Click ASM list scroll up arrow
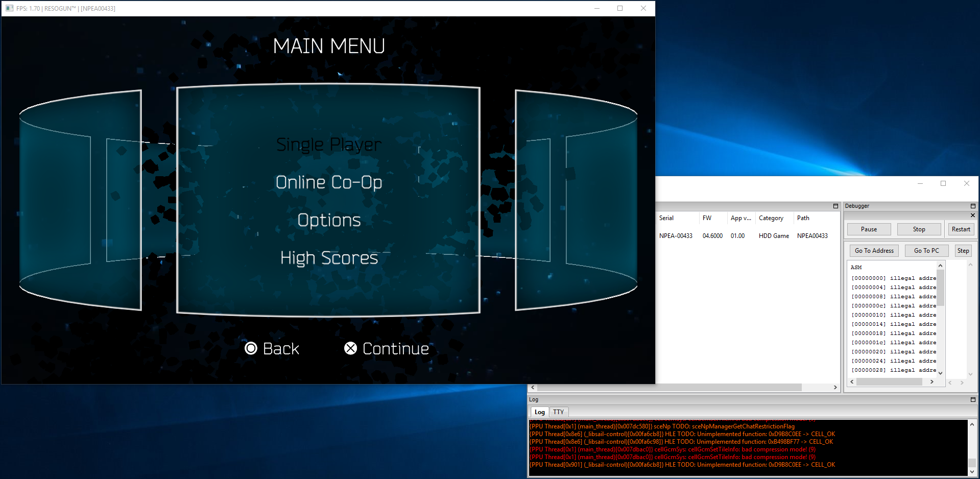 [940, 266]
